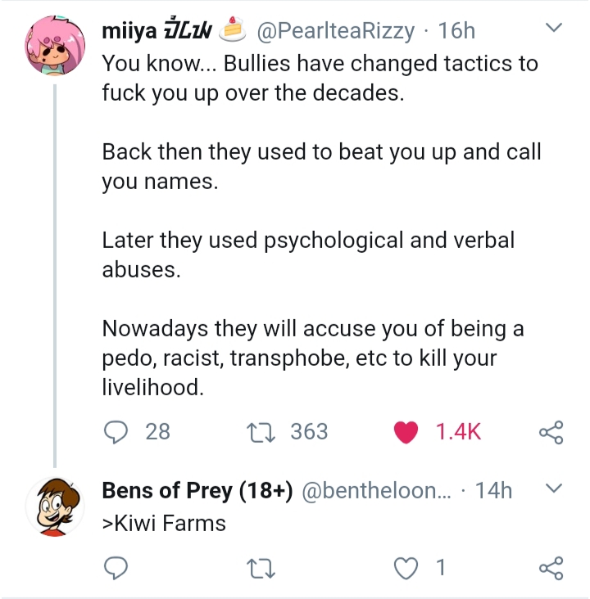Visit the @PearlteaRizzy handle
590x599 pixels.
click(x=335, y=30)
